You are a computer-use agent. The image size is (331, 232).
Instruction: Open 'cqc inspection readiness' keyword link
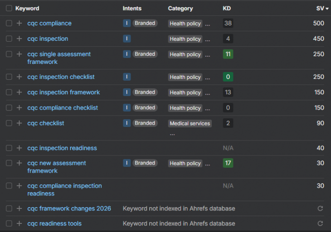click(62, 148)
